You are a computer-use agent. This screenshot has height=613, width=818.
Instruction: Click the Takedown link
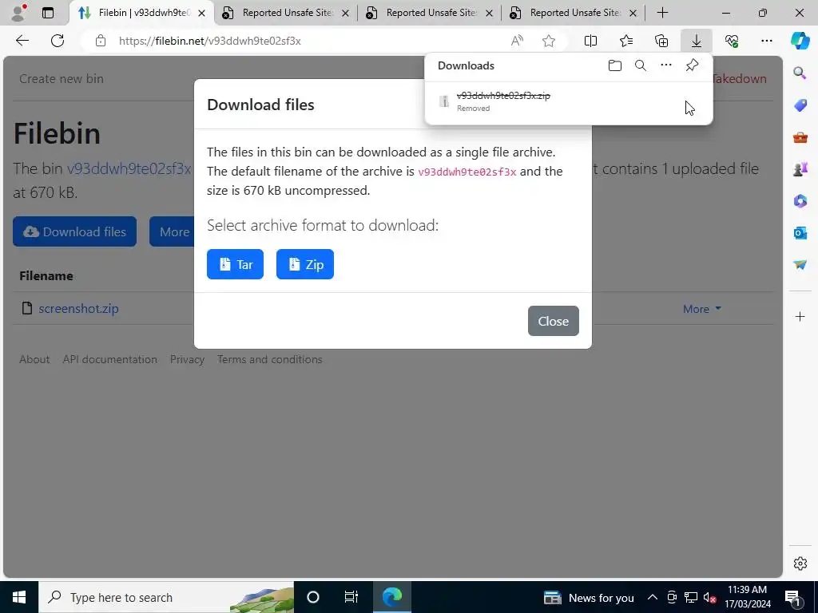pyautogui.click(x=740, y=79)
